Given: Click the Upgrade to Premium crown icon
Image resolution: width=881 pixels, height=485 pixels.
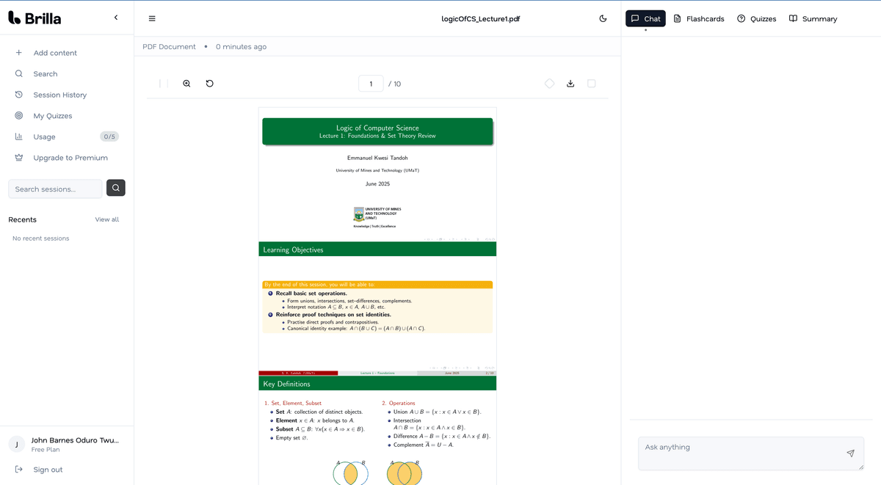Looking at the screenshot, I should tap(19, 158).
